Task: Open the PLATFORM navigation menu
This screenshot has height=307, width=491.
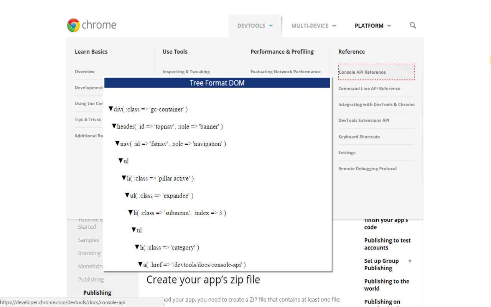Action: click(x=369, y=26)
